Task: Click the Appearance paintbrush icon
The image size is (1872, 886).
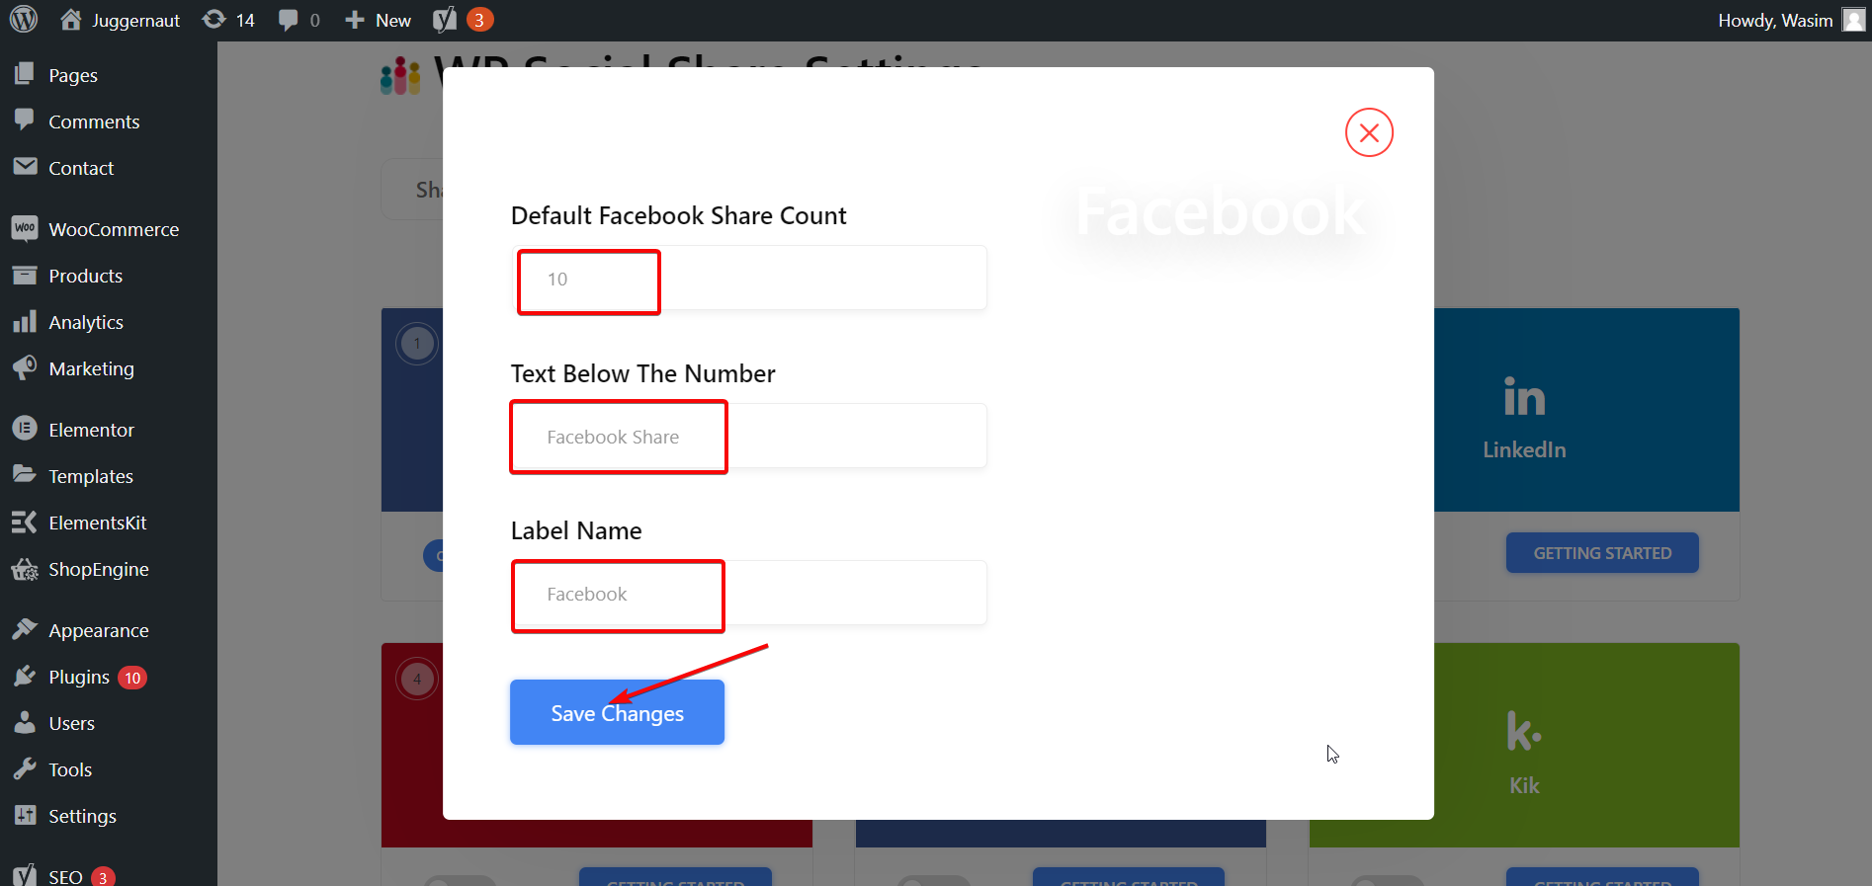Action: click(25, 629)
